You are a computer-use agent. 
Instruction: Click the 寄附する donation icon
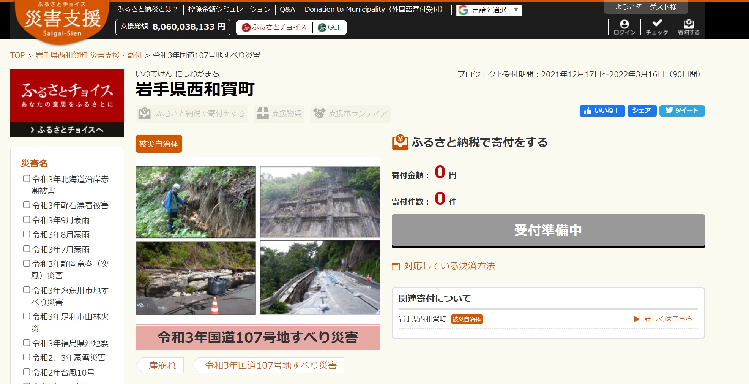(x=689, y=27)
